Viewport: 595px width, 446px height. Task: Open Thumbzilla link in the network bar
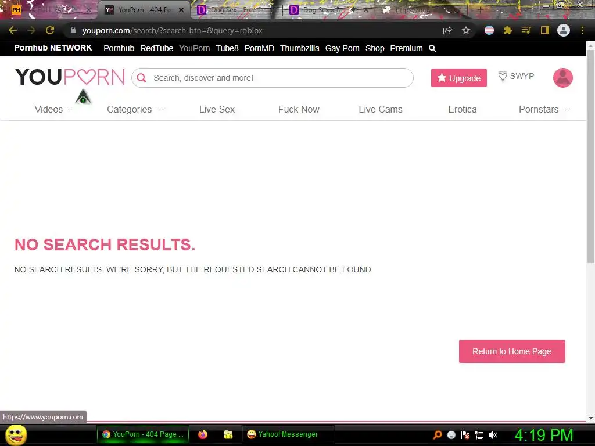point(300,48)
